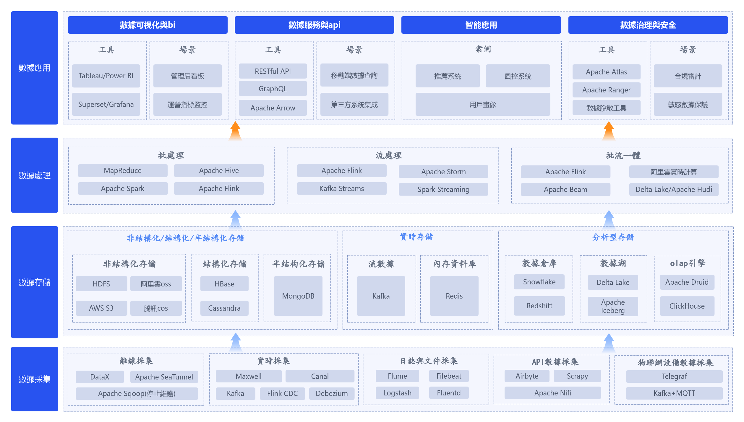Click the Apache Druid box
This screenshot has width=744, height=422.
[687, 282]
